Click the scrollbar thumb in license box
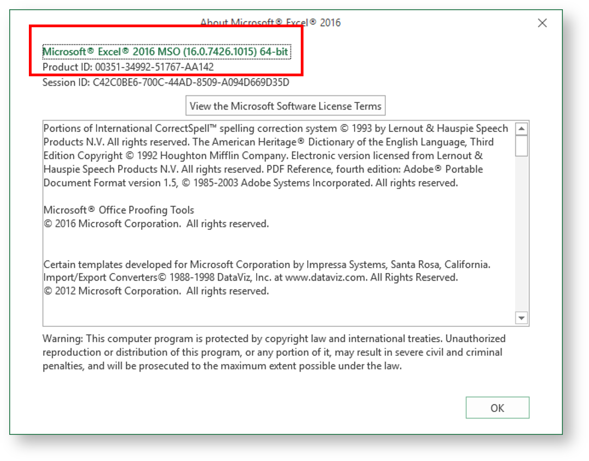The height and width of the screenshot is (461, 589). point(521,146)
